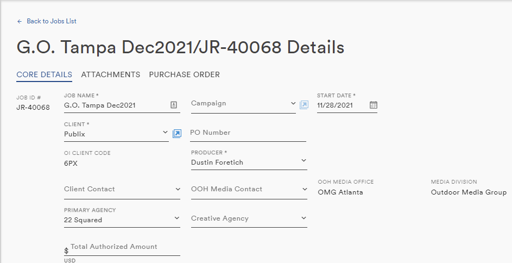
Task: Click the JR-40068 job ID value
Action: coord(33,108)
